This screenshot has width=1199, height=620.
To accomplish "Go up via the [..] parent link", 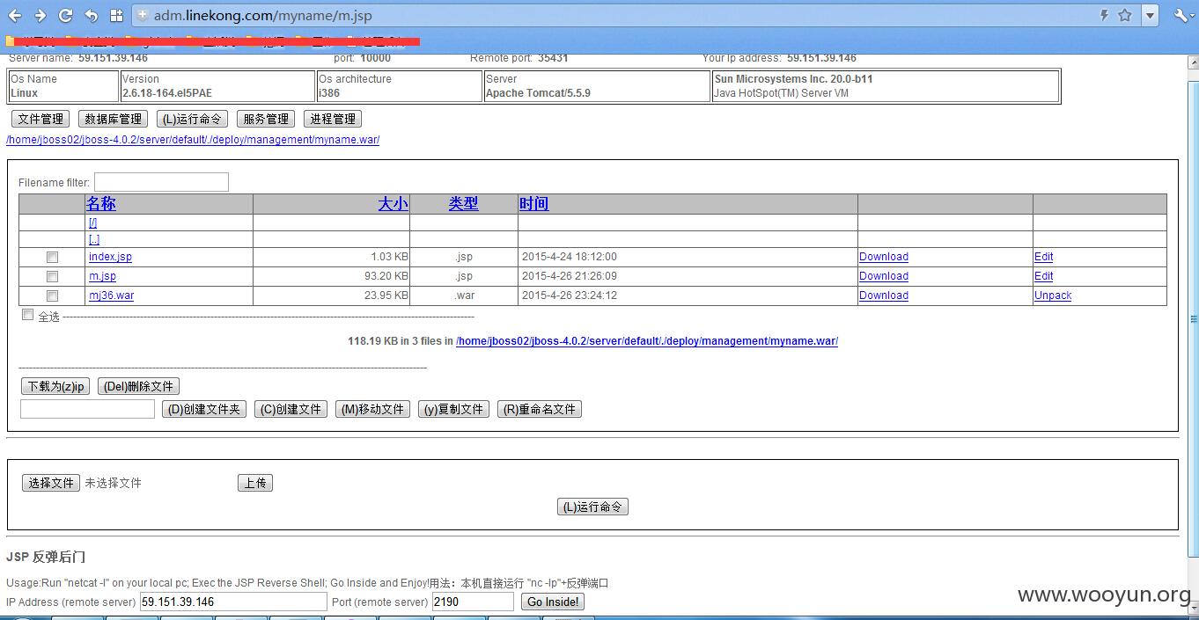I will click(94, 239).
